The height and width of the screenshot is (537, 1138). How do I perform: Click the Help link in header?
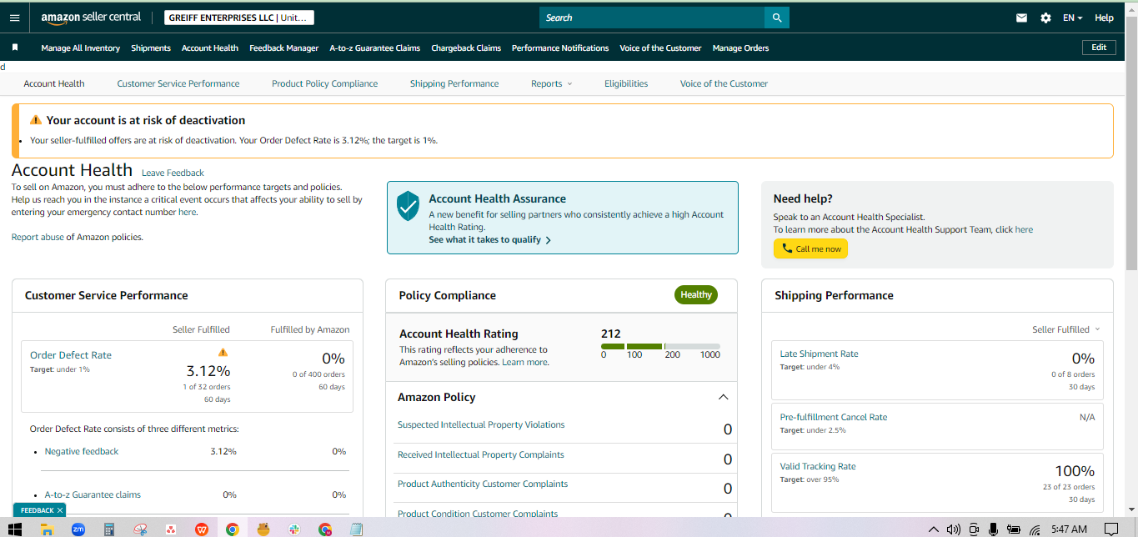[1104, 18]
